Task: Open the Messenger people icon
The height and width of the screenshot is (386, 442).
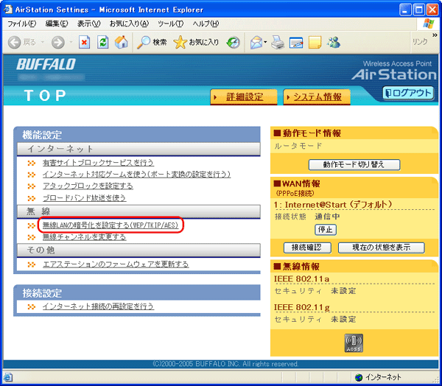Action: click(x=334, y=43)
